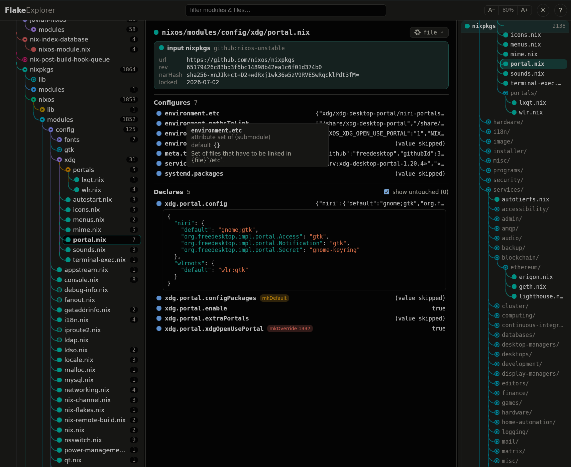Open xdg.portal.extraPortals option
Image resolution: width=571 pixels, height=467 pixels.
pos(207,318)
